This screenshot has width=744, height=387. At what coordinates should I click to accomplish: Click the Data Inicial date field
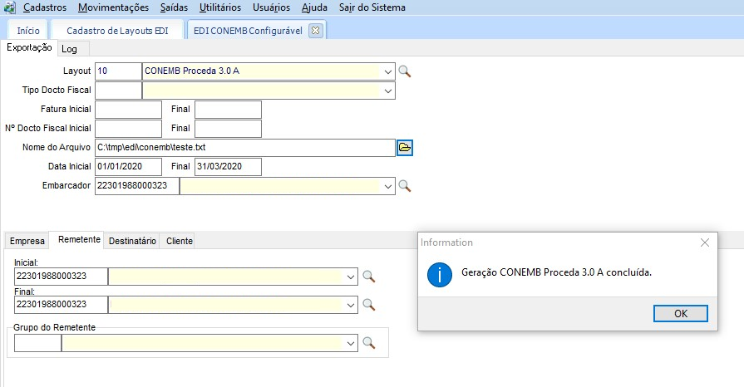pyautogui.click(x=128, y=167)
